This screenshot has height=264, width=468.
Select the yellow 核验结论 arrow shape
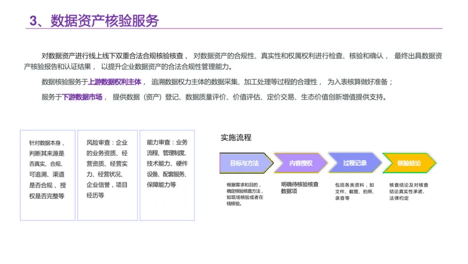[409, 163]
